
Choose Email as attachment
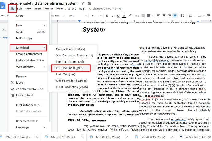[29, 54]
